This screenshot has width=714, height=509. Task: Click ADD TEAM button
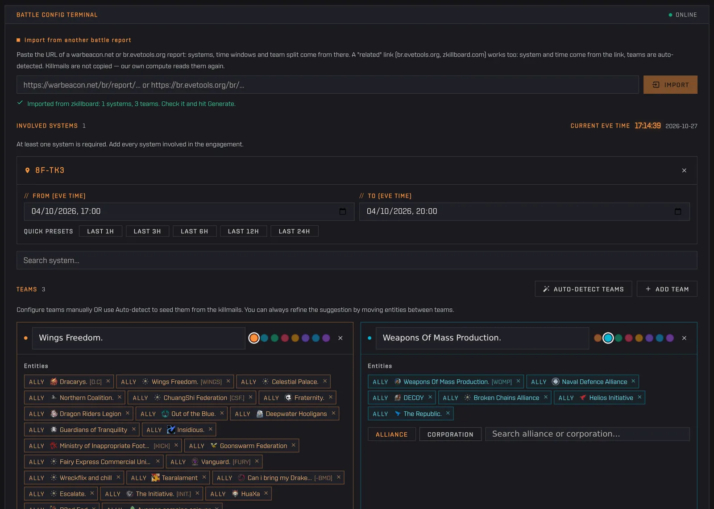click(x=667, y=289)
